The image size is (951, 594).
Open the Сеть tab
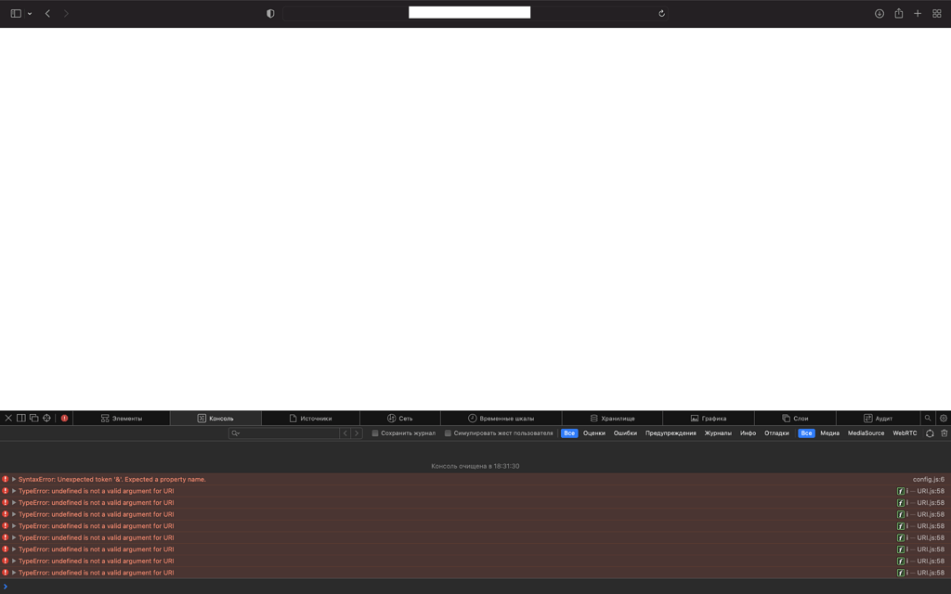point(399,418)
